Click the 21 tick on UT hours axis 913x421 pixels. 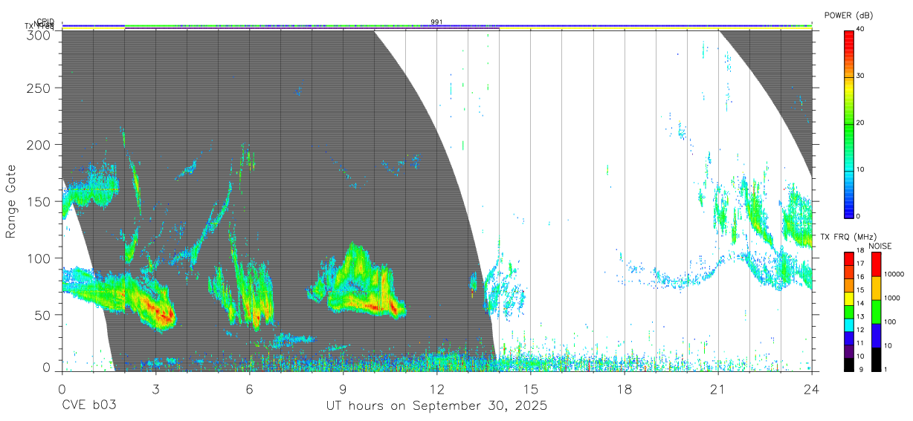tap(717, 388)
